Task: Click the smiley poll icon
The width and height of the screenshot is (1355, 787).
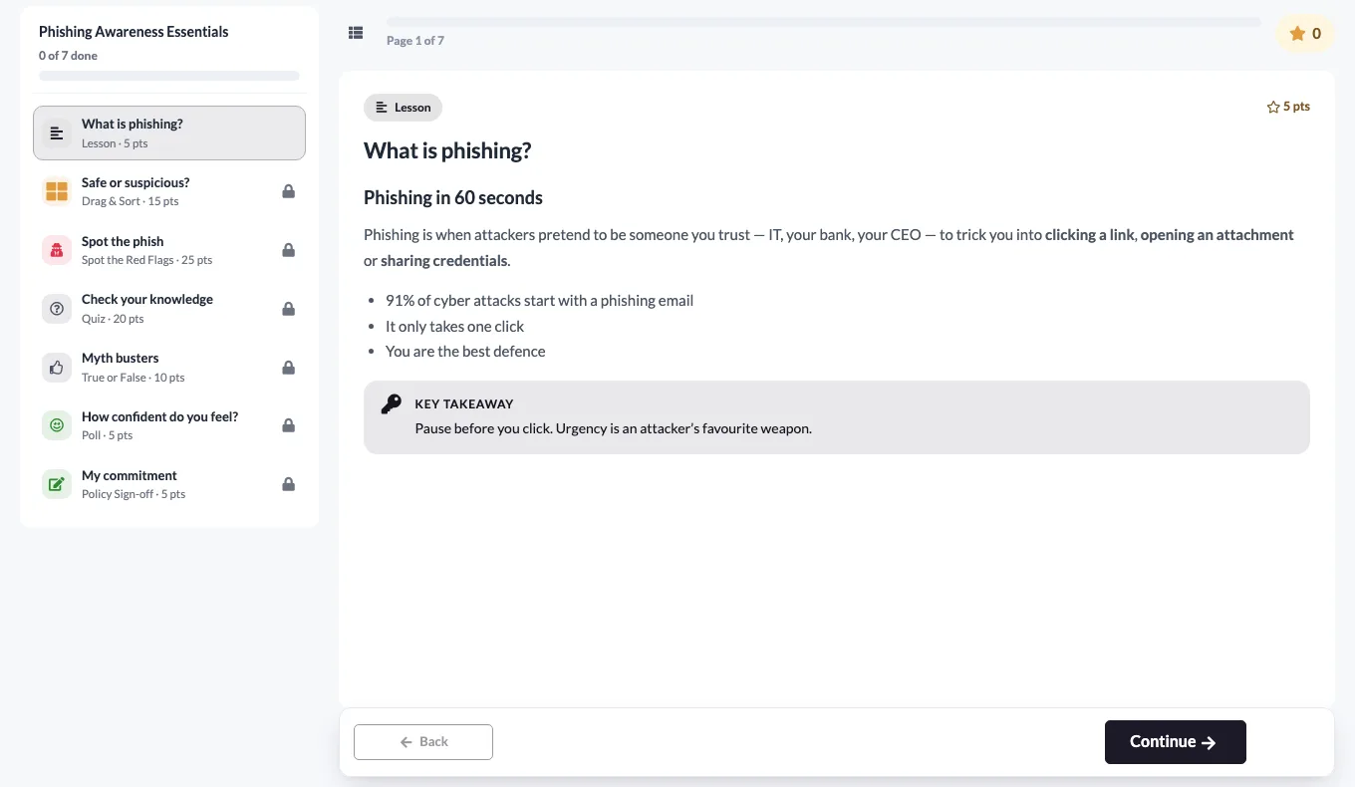Action: (57, 425)
